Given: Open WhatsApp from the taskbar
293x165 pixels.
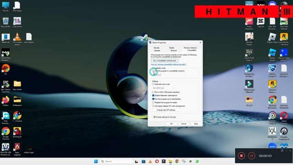Looking at the screenshot, I should 197,161.
